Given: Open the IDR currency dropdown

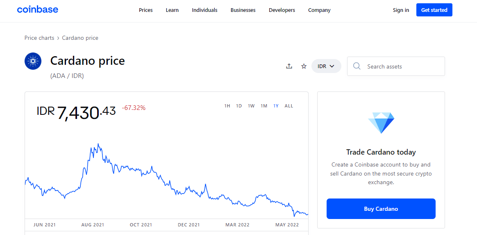Looking at the screenshot, I should tap(326, 66).
